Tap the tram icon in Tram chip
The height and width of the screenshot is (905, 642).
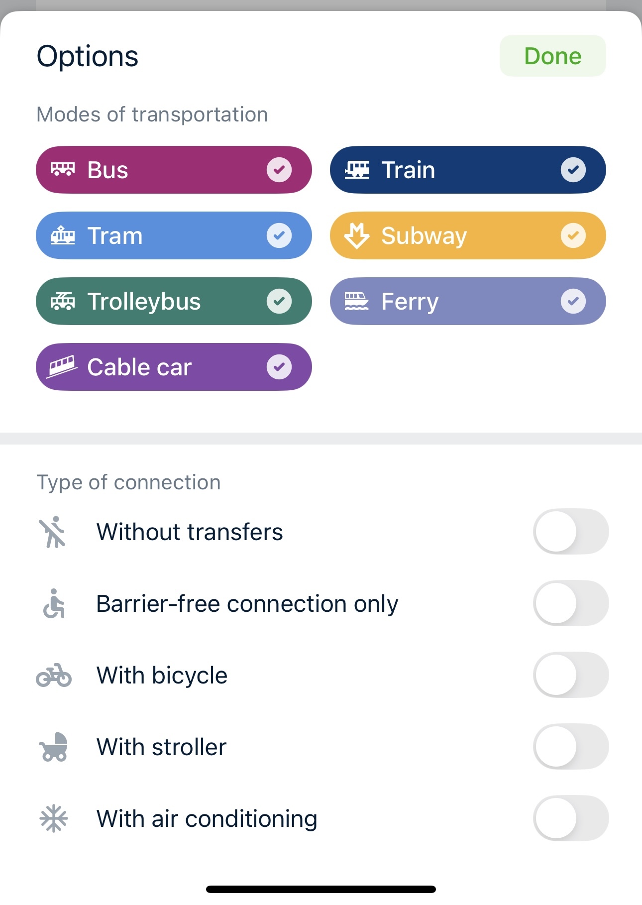63,235
